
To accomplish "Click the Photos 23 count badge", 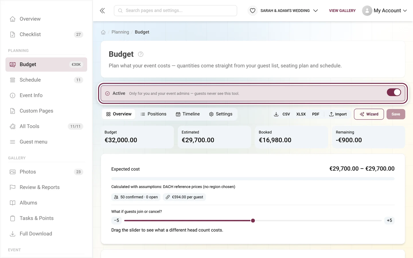I will pyautogui.click(x=79, y=172).
